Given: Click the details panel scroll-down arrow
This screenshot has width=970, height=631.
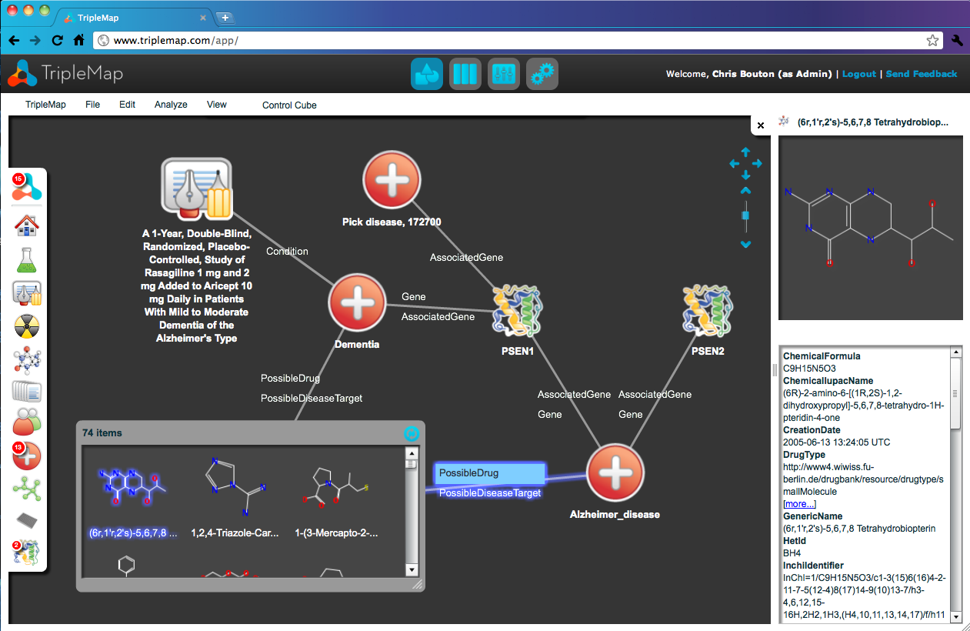Looking at the screenshot, I should pos(955,616).
